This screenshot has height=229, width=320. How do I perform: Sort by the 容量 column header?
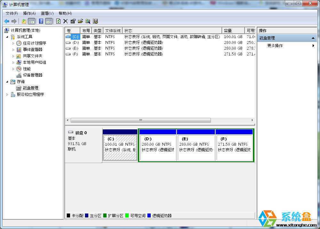pos(233,31)
